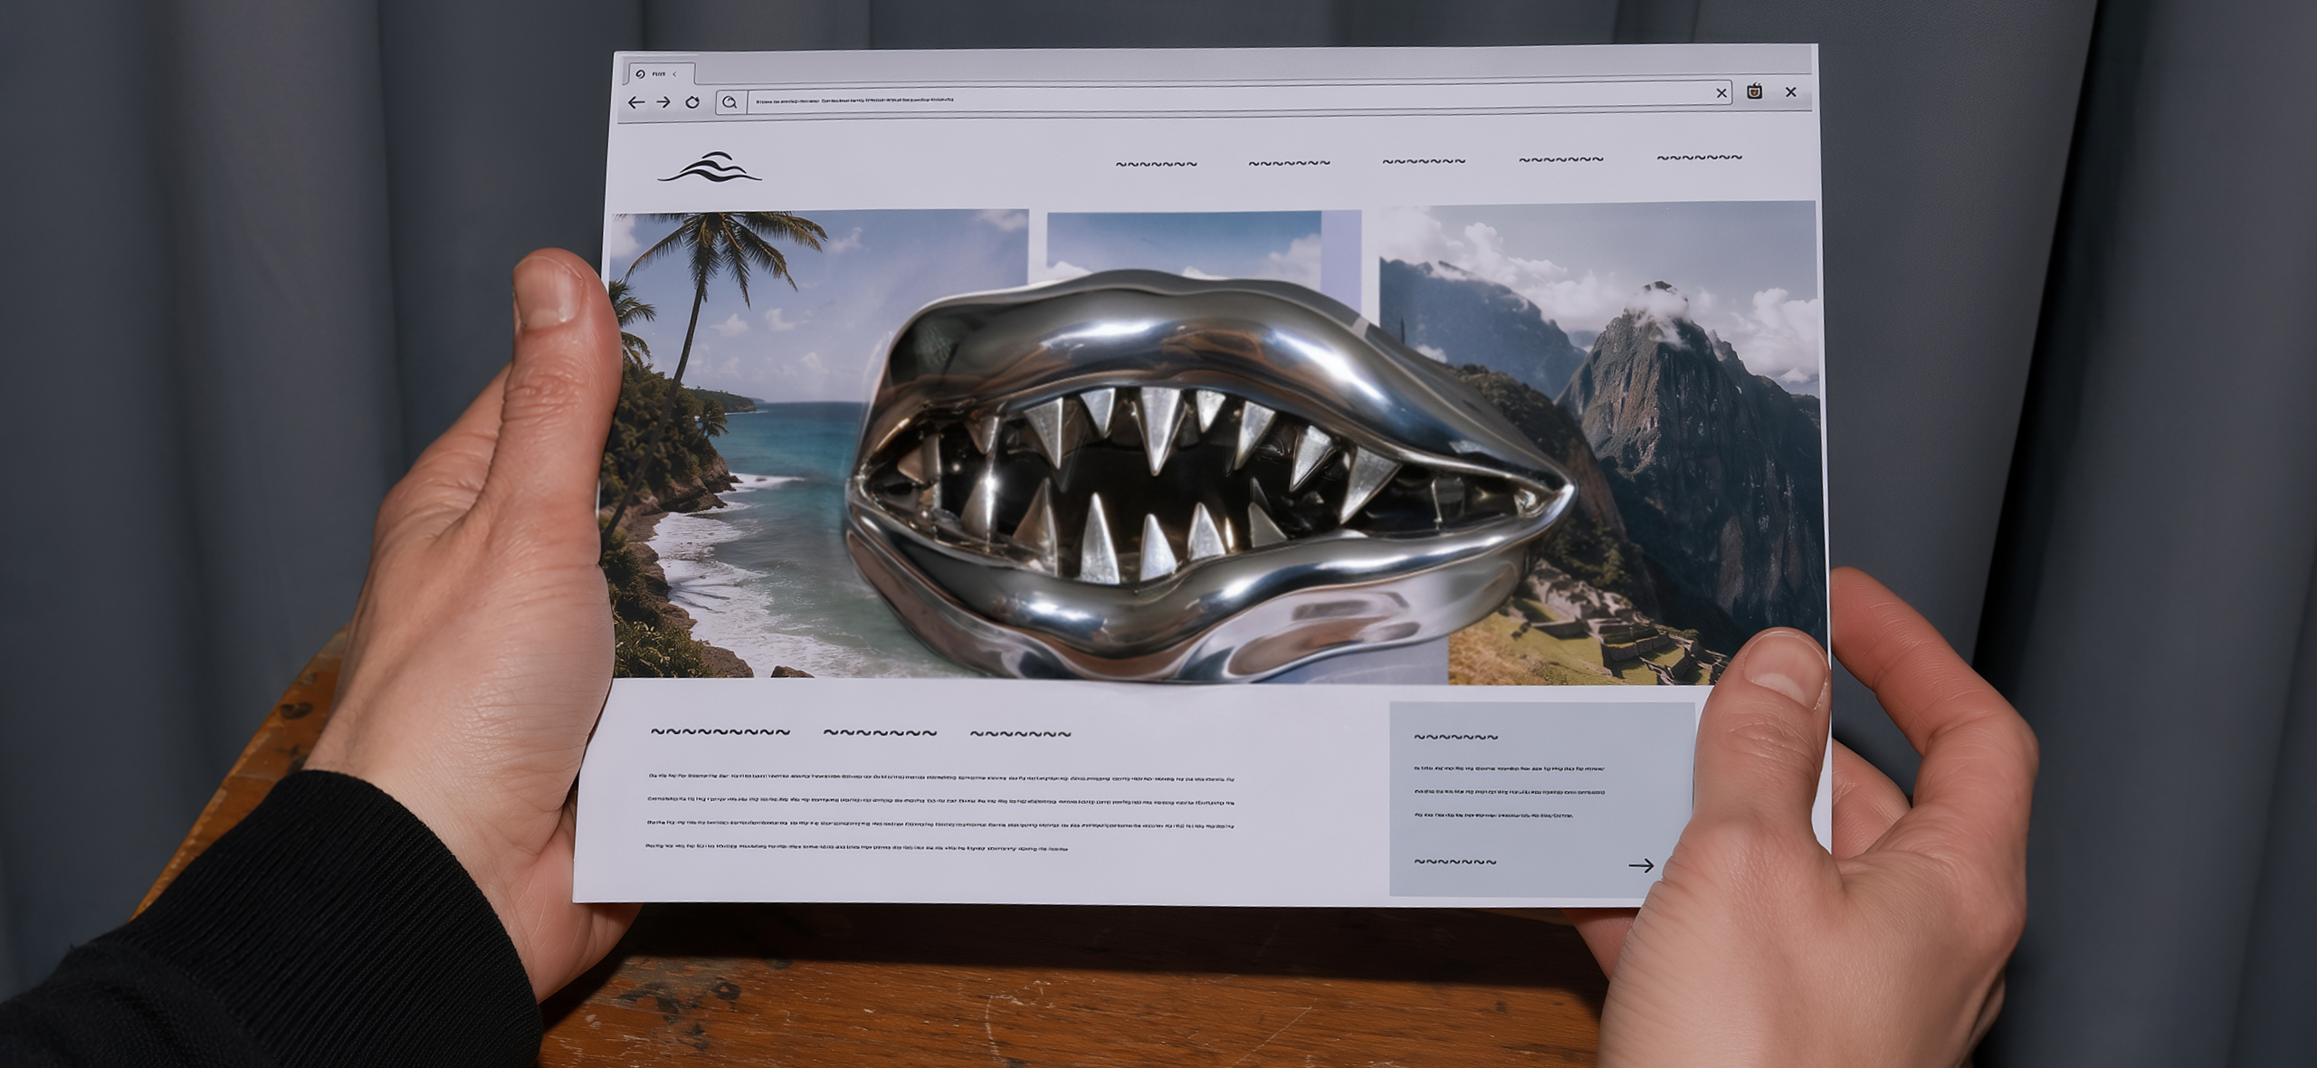Open the first navigation menu item in header
The image size is (2317, 1068).
coord(1156,164)
